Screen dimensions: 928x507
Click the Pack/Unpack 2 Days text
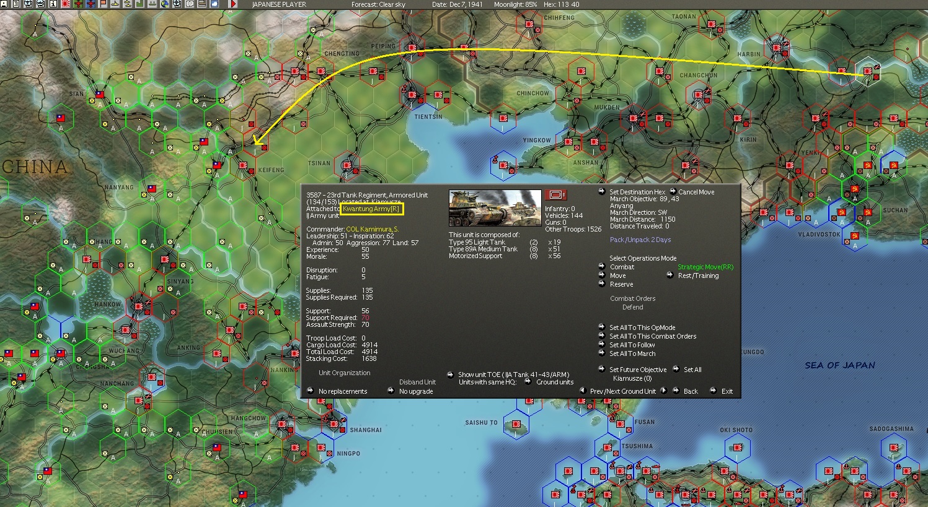[640, 240]
